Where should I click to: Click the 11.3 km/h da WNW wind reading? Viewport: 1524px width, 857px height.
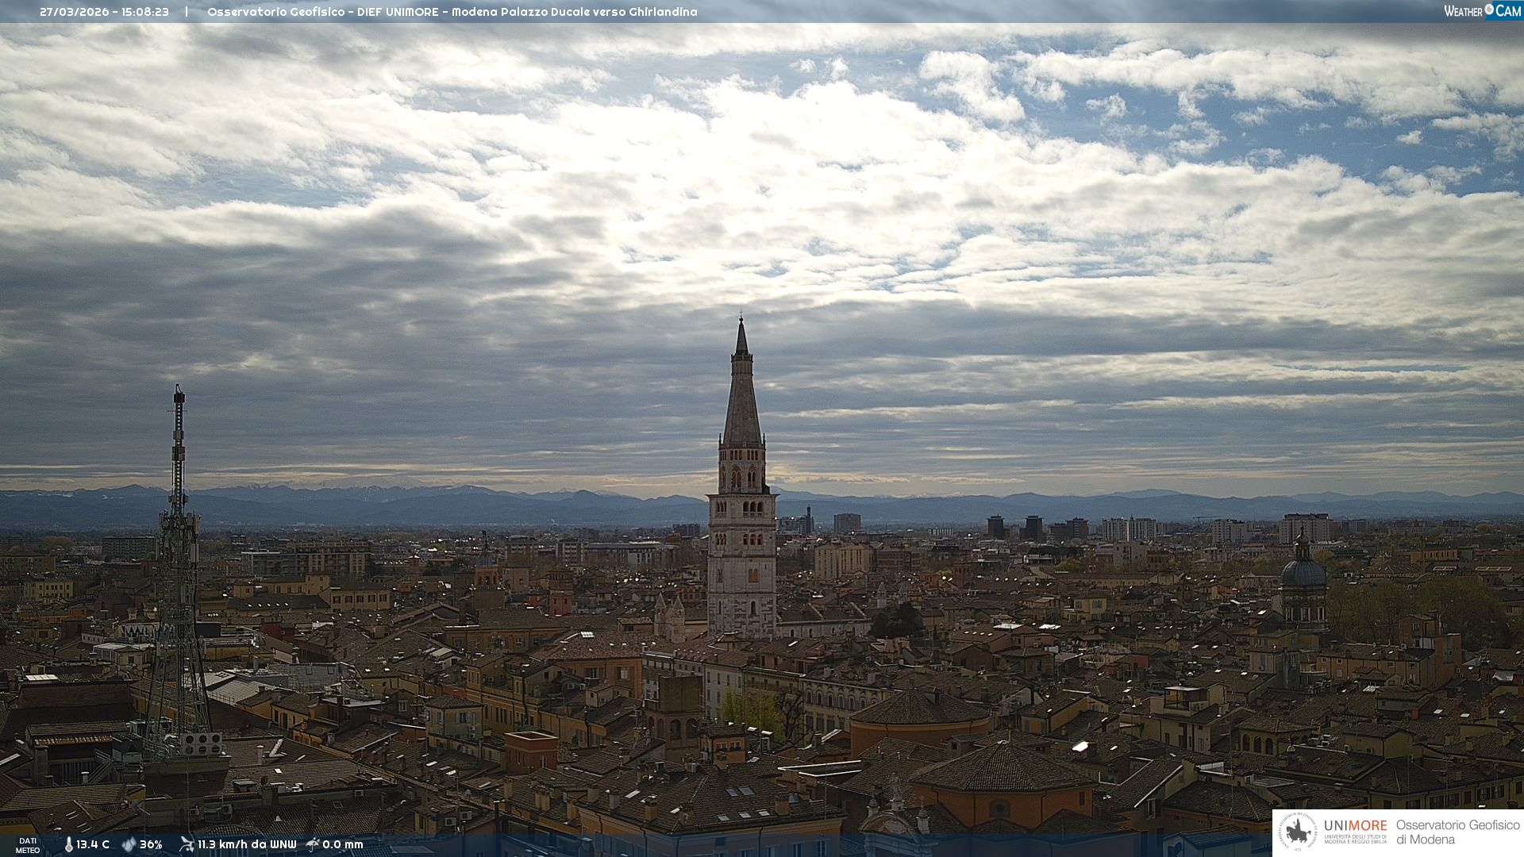[x=247, y=844]
